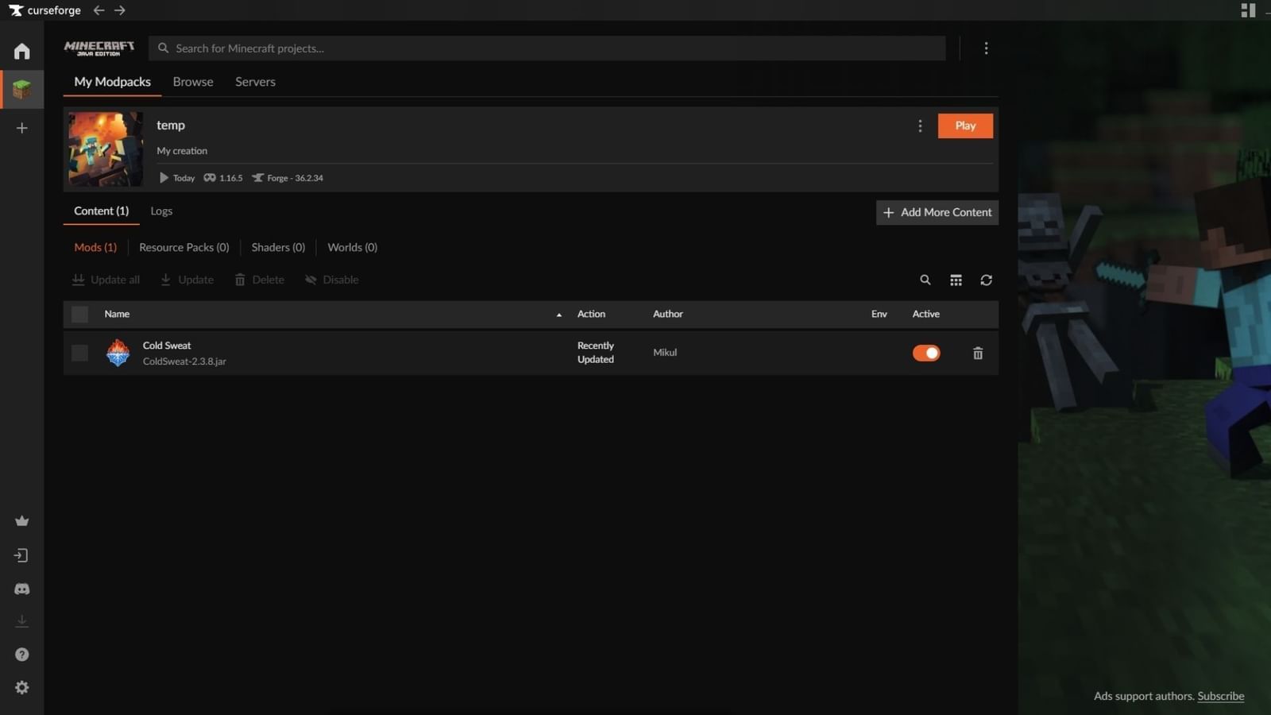The width and height of the screenshot is (1271, 715).
Task: Open the table column layout icon
Action: [956, 280]
